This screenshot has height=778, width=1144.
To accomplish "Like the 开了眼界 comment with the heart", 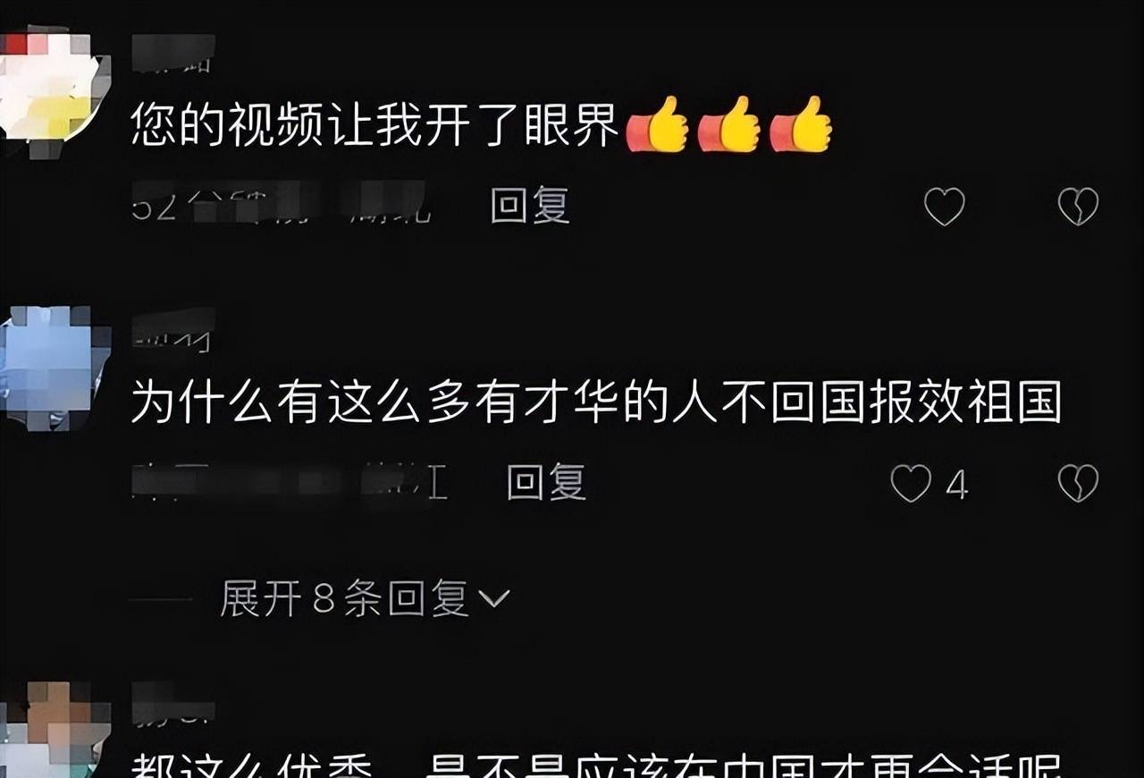I will 944,207.
